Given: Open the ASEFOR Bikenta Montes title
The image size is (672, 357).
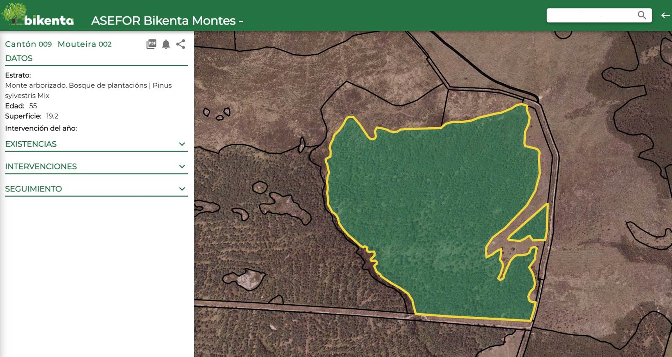Looking at the screenshot, I should click(167, 21).
